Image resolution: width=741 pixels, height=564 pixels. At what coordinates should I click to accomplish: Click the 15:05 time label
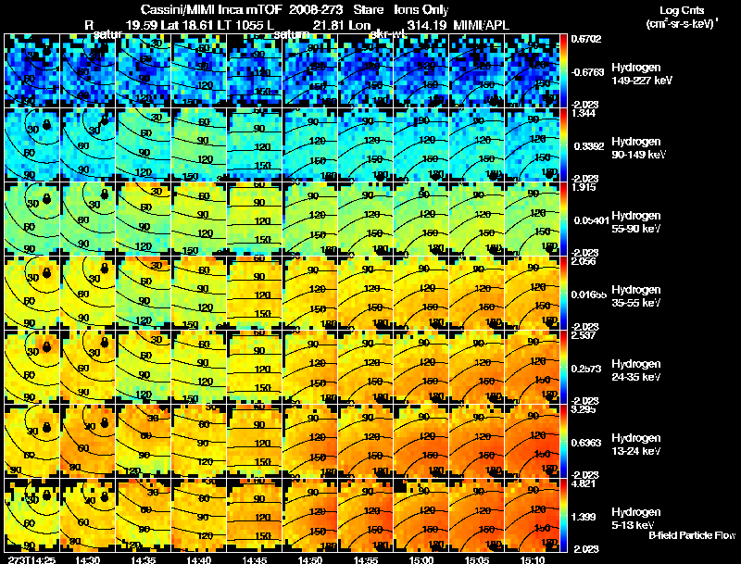(x=477, y=559)
